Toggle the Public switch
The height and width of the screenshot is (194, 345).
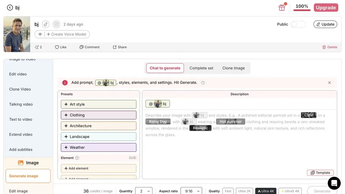pos(298,24)
